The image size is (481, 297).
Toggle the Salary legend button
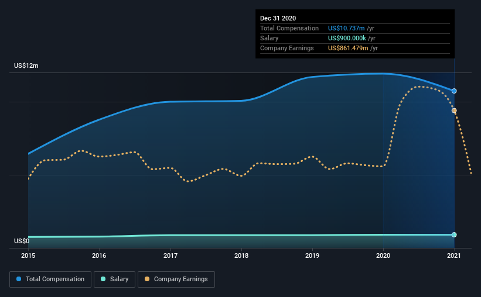[x=114, y=279]
